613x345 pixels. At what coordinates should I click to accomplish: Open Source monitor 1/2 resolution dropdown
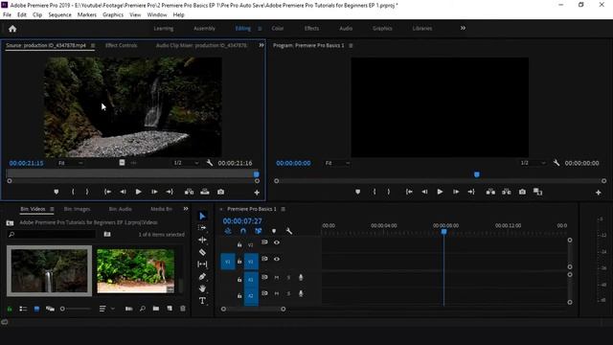pos(186,163)
